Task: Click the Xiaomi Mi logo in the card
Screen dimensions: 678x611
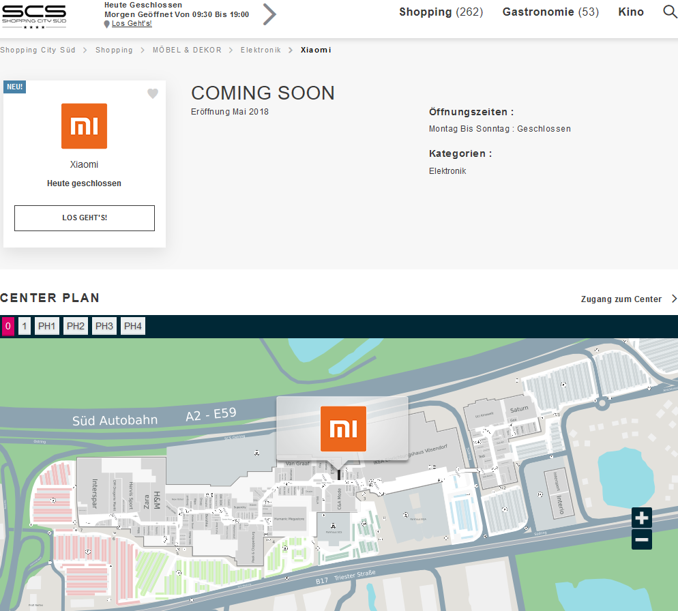Action: pos(85,126)
